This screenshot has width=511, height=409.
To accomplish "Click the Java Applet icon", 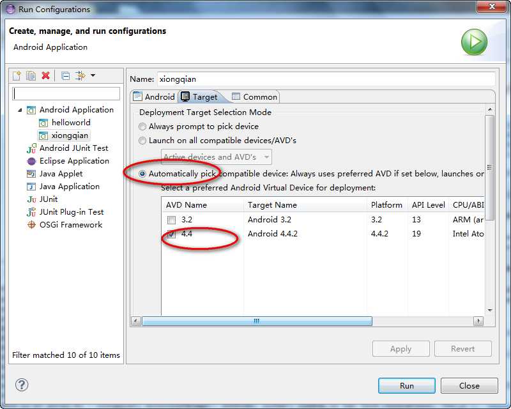I will click(x=31, y=174).
